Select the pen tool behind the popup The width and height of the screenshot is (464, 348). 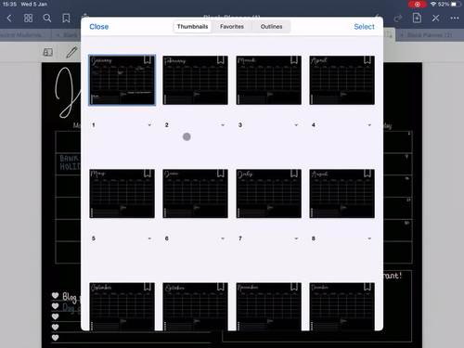tap(71, 52)
